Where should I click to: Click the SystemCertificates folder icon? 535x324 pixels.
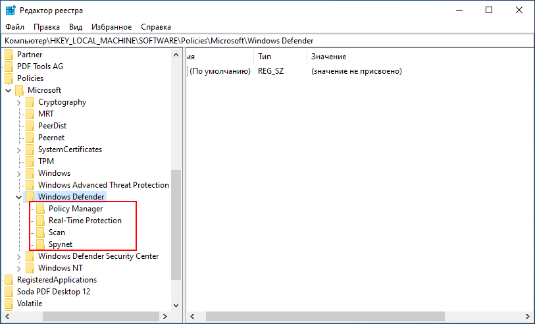[x=30, y=150]
